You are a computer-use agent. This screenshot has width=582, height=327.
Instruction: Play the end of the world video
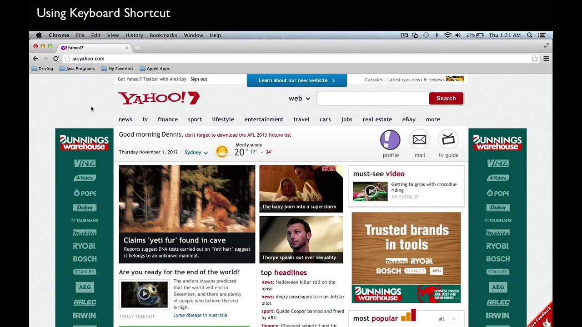point(144,294)
